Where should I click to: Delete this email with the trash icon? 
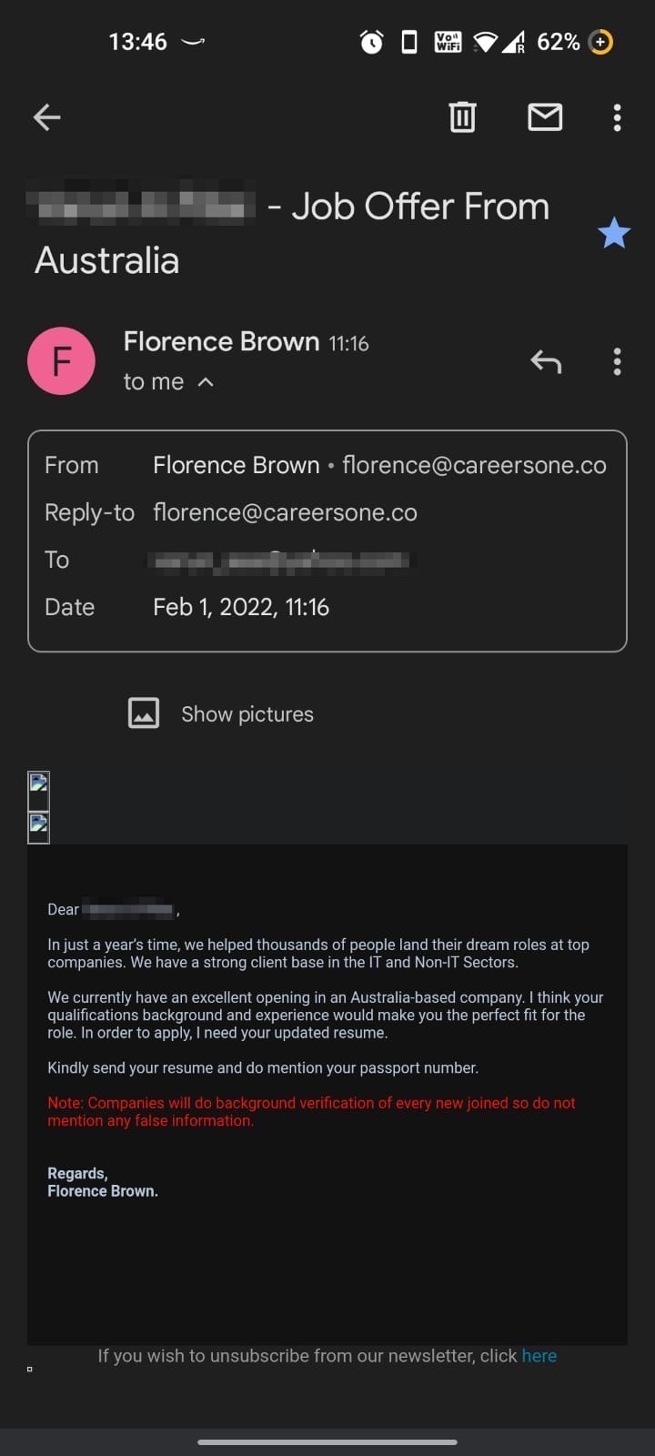pyautogui.click(x=462, y=116)
